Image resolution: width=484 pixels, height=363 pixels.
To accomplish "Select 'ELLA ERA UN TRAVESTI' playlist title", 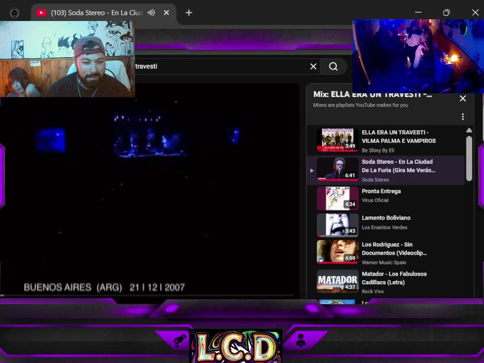I will click(x=398, y=137).
